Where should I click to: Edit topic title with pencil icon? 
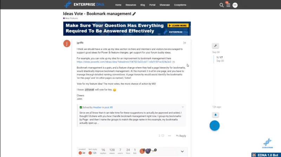[134, 14]
